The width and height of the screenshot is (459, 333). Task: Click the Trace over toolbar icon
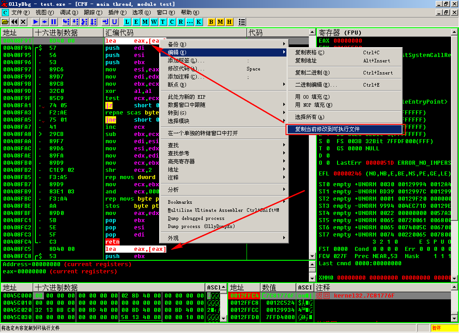pos(93,22)
